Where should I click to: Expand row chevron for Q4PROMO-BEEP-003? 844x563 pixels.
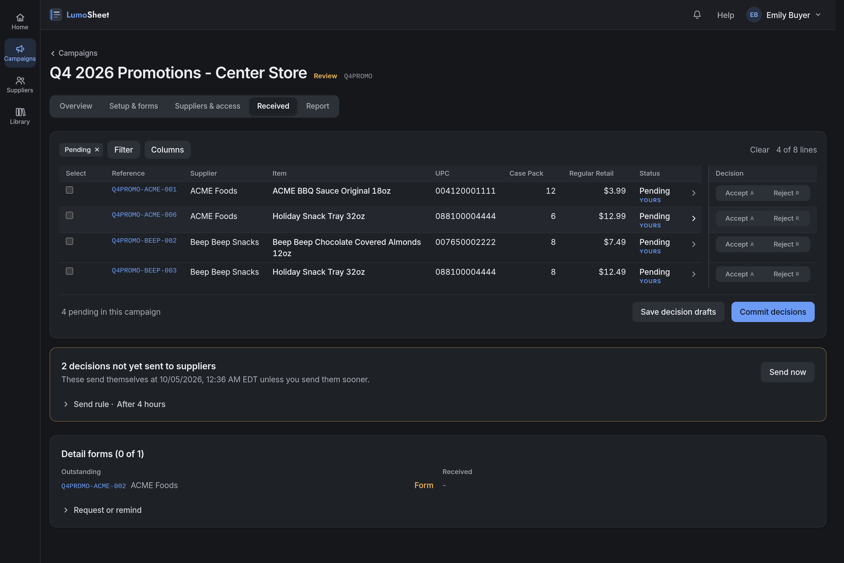tap(694, 274)
